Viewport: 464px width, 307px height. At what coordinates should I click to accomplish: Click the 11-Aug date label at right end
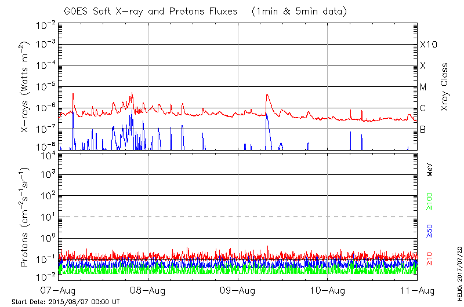(x=417, y=290)
